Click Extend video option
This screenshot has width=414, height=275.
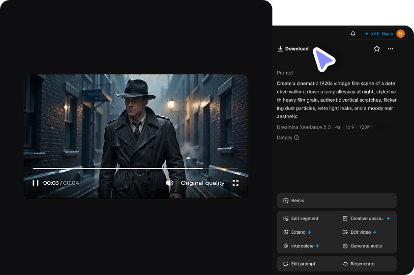[x=297, y=232]
